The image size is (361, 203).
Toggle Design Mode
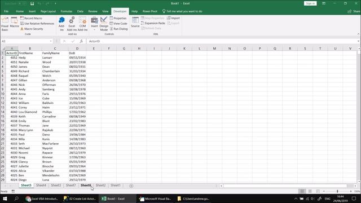point(104,24)
